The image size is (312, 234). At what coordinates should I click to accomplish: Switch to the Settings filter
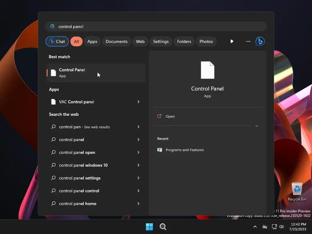161,41
